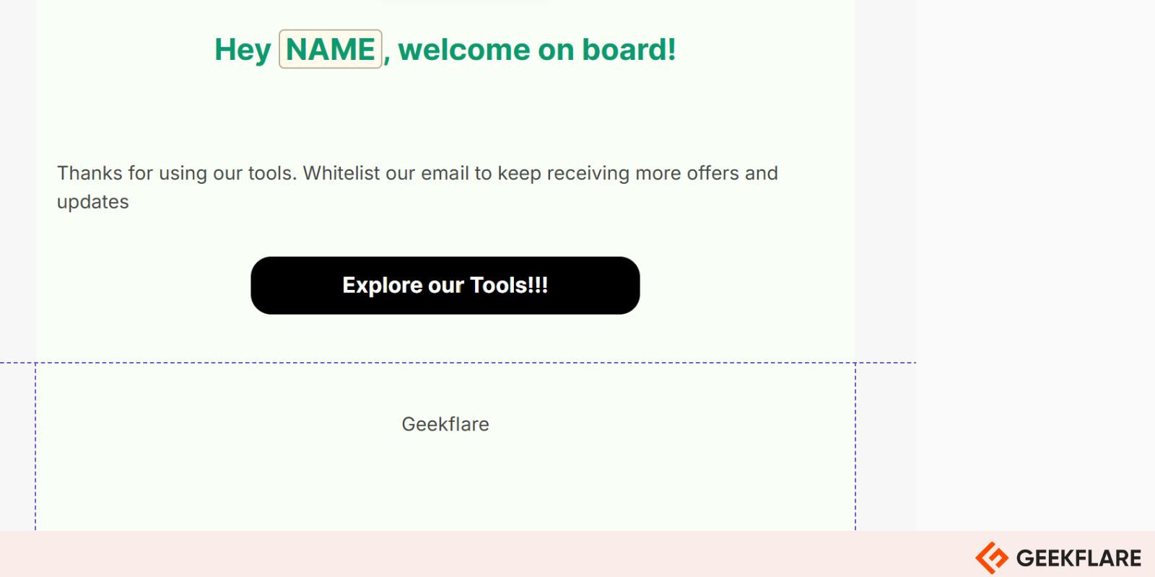Click the gray margin left of email canvas

click(x=17, y=180)
